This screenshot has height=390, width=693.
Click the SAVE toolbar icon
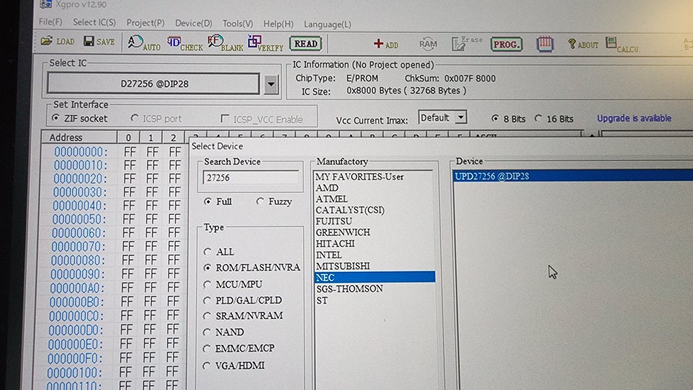99,42
